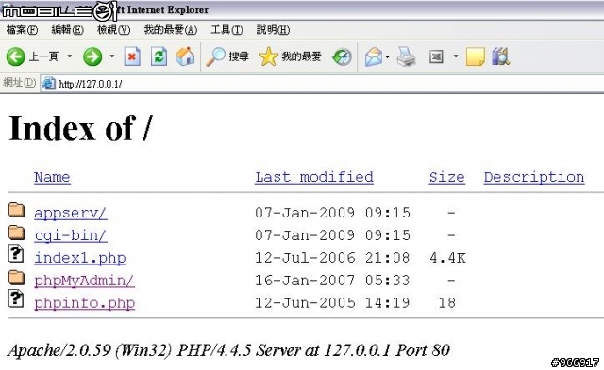Viewport: 604px width, 370px height.
Task: Click the unknown-file icon beside phpinfo.php
Action: (x=16, y=298)
